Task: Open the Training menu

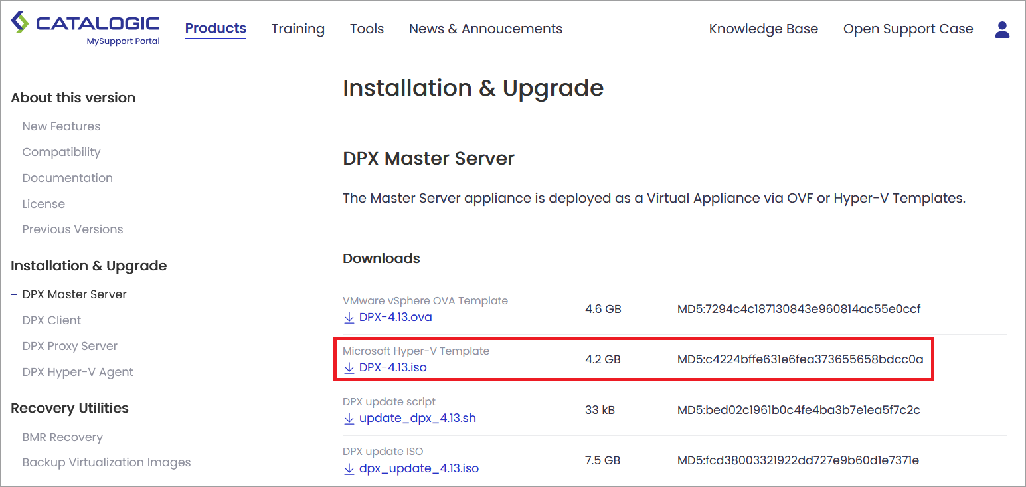Action: pyautogui.click(x=298, y=29)
